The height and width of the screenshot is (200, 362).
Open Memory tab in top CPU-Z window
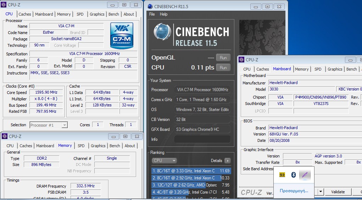coord(64,14)
